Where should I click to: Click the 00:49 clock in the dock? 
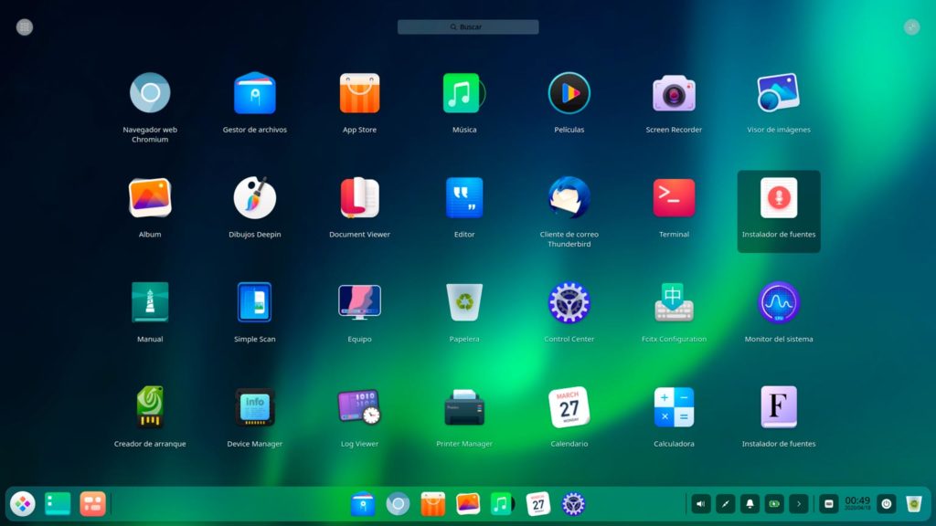857,503
